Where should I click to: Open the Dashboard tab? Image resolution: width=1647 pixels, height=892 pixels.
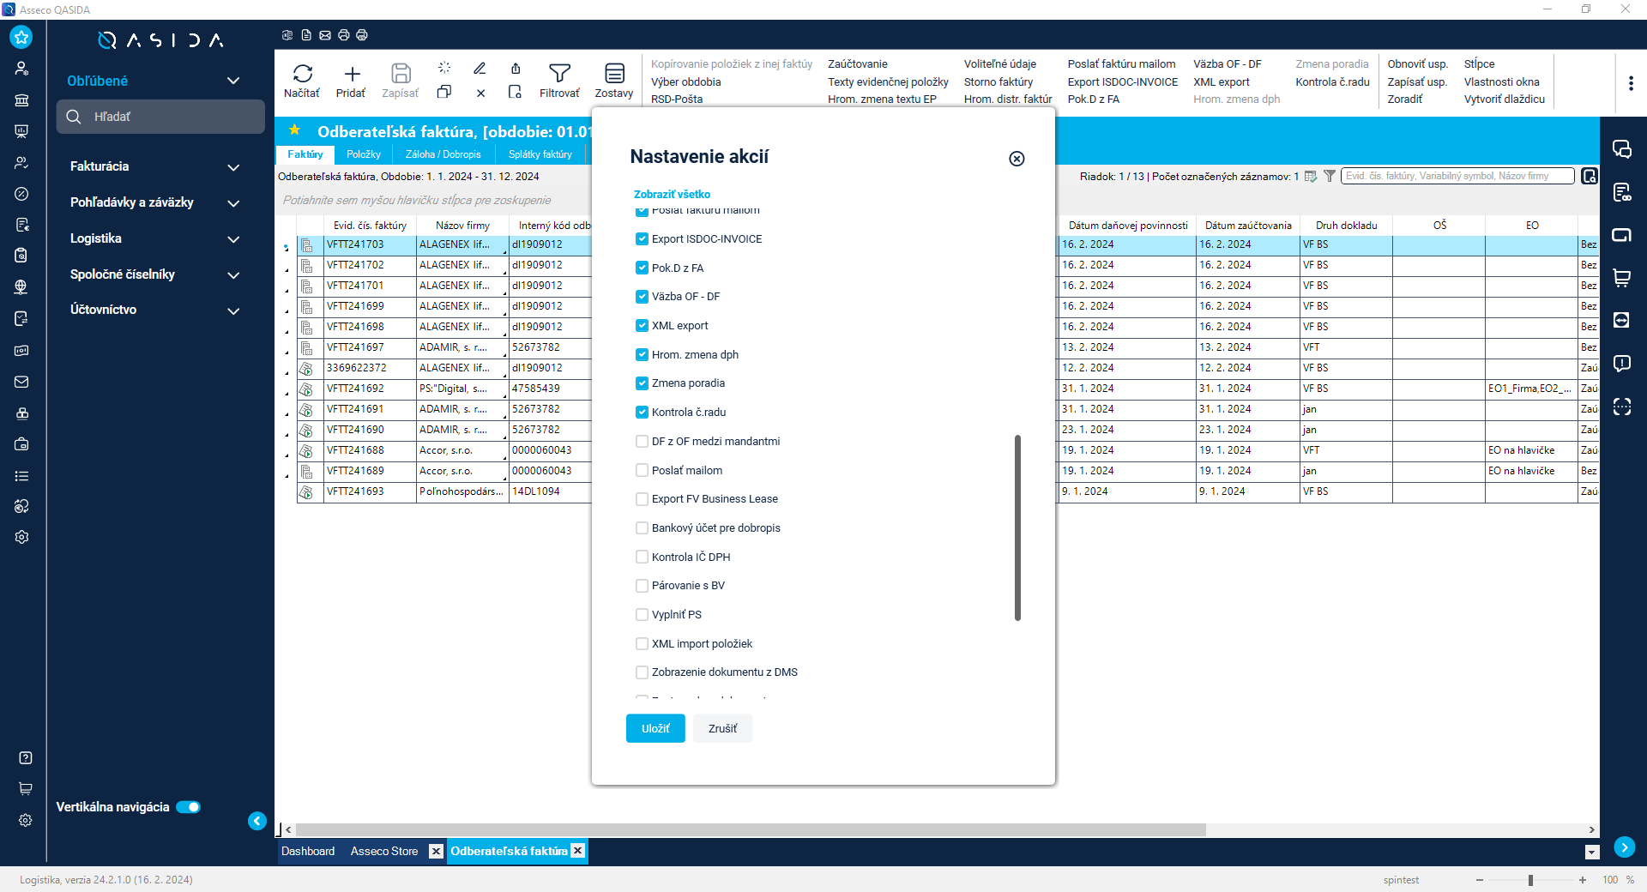[x=308, y=851]
